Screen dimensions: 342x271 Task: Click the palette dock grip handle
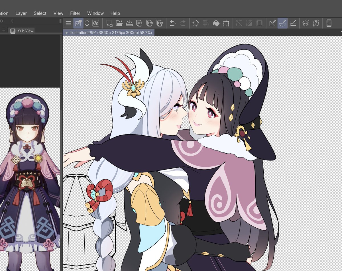pyautogui.click(x=60, y=21)
